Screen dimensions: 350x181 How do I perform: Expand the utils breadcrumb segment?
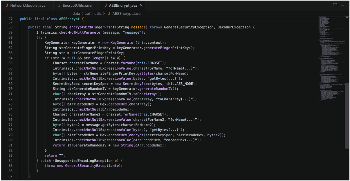pyautogui.click(x=98, y=14)
